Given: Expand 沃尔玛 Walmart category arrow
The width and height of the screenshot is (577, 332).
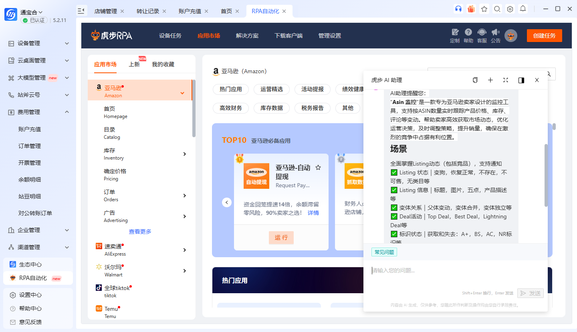Looking at the screenshot, I should click(x=185, y=271).
